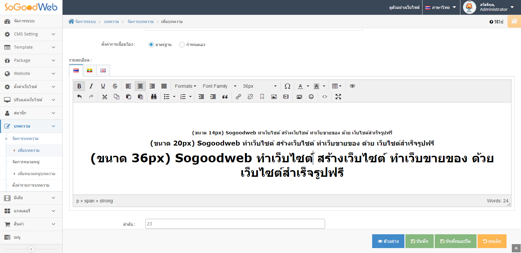
Task: Click the ตัวอย่าง preview button
Action: click(x=388, y=241)
